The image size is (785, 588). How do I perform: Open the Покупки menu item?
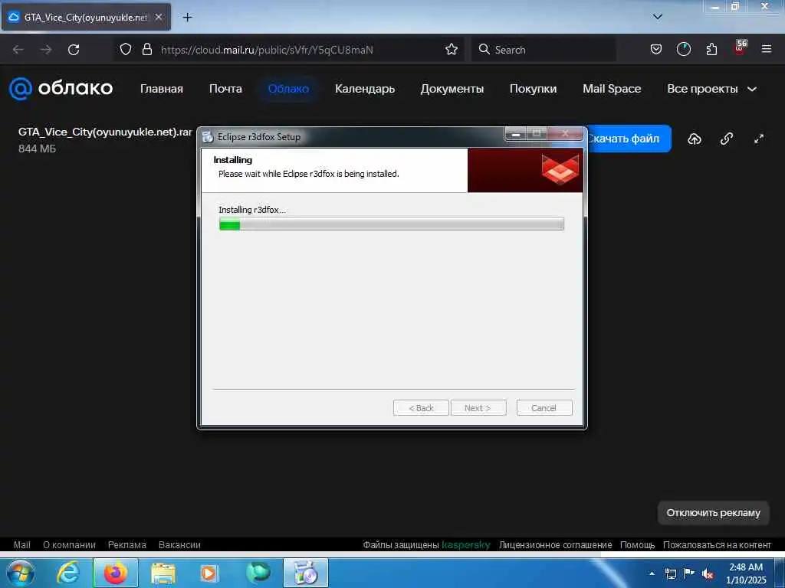pyautogui.click(x=534, y=89)
